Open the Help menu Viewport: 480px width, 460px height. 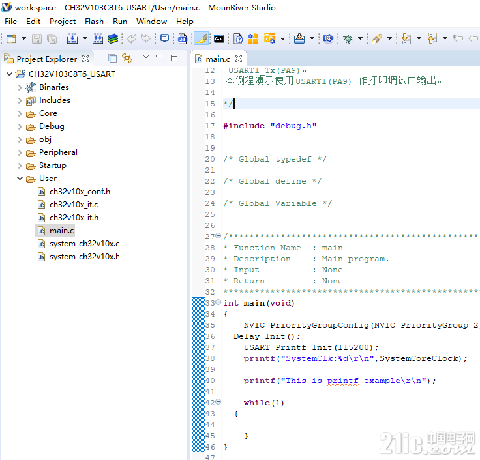tap(185, 22)
